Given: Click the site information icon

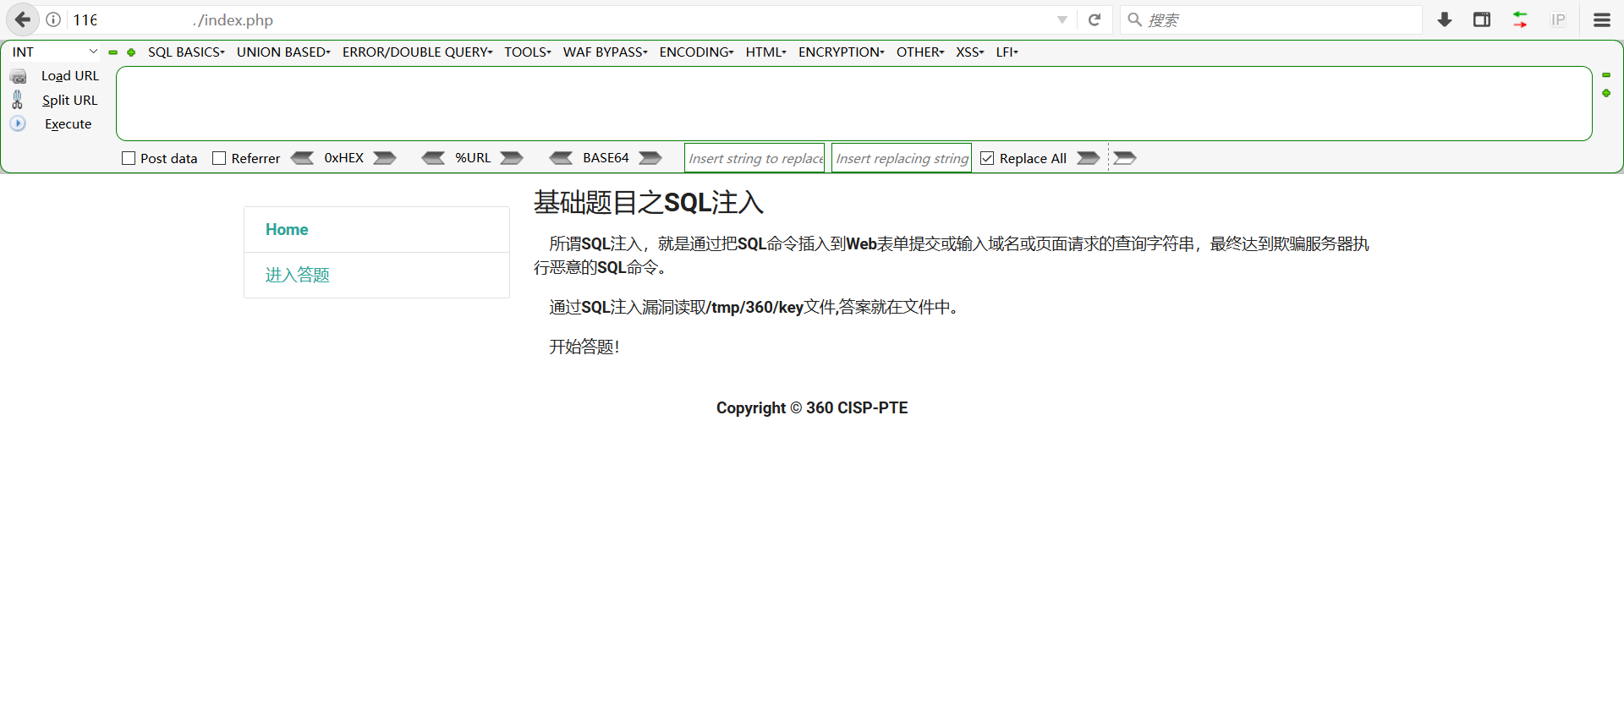Looking at the screenshot, I should (x=53, y=19).
